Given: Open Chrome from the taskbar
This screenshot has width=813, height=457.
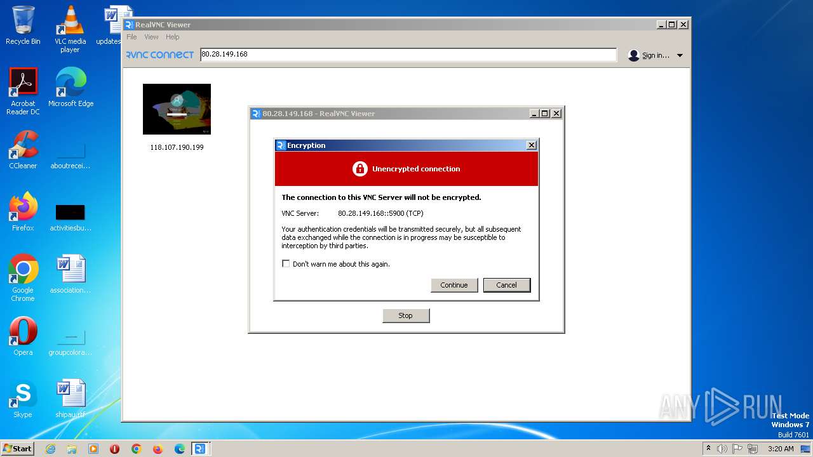Looking at the screenshot, I should (x=137, y=449).
